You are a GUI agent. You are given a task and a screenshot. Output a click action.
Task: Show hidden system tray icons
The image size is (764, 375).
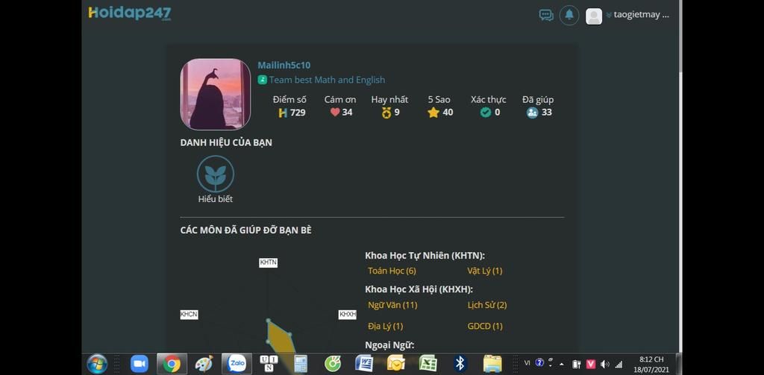click(x=562, y=364)
